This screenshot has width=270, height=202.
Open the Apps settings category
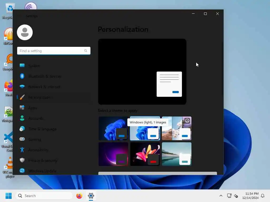tap(54, 108)
